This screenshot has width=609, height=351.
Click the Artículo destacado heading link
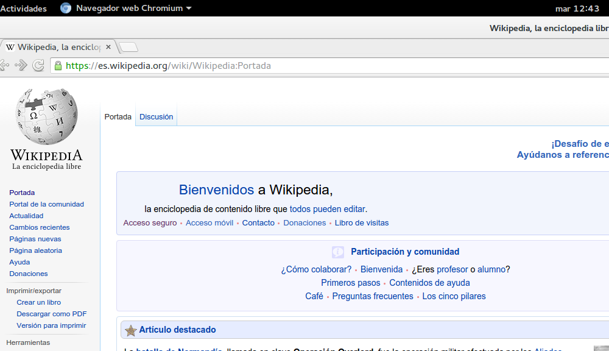(177, 330)
